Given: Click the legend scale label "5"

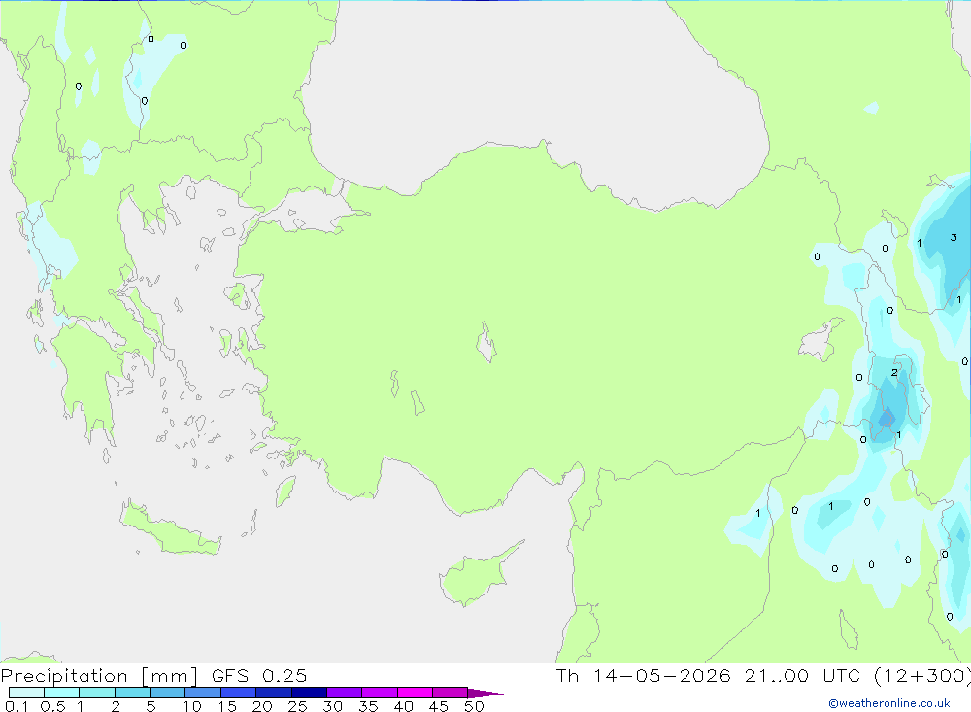Looking at the screenshot, I should click(151, 706).
